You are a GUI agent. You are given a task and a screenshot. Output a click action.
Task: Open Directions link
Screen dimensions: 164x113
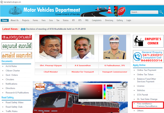click(x=10, y=88)
